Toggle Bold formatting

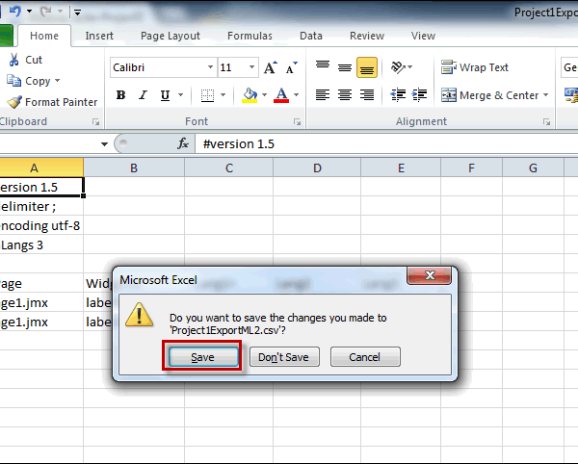point(120,95)
